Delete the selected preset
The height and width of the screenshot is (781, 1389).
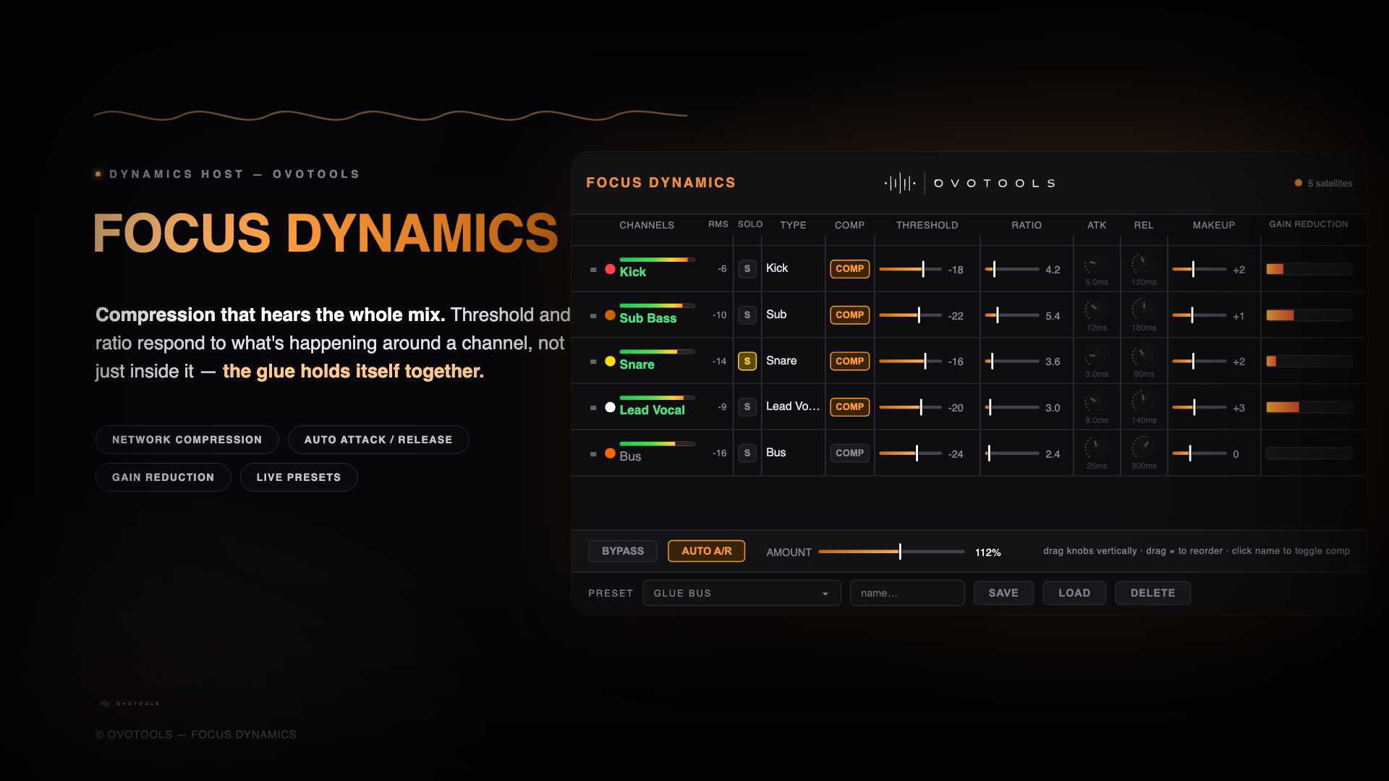[x=1152, y=593]
